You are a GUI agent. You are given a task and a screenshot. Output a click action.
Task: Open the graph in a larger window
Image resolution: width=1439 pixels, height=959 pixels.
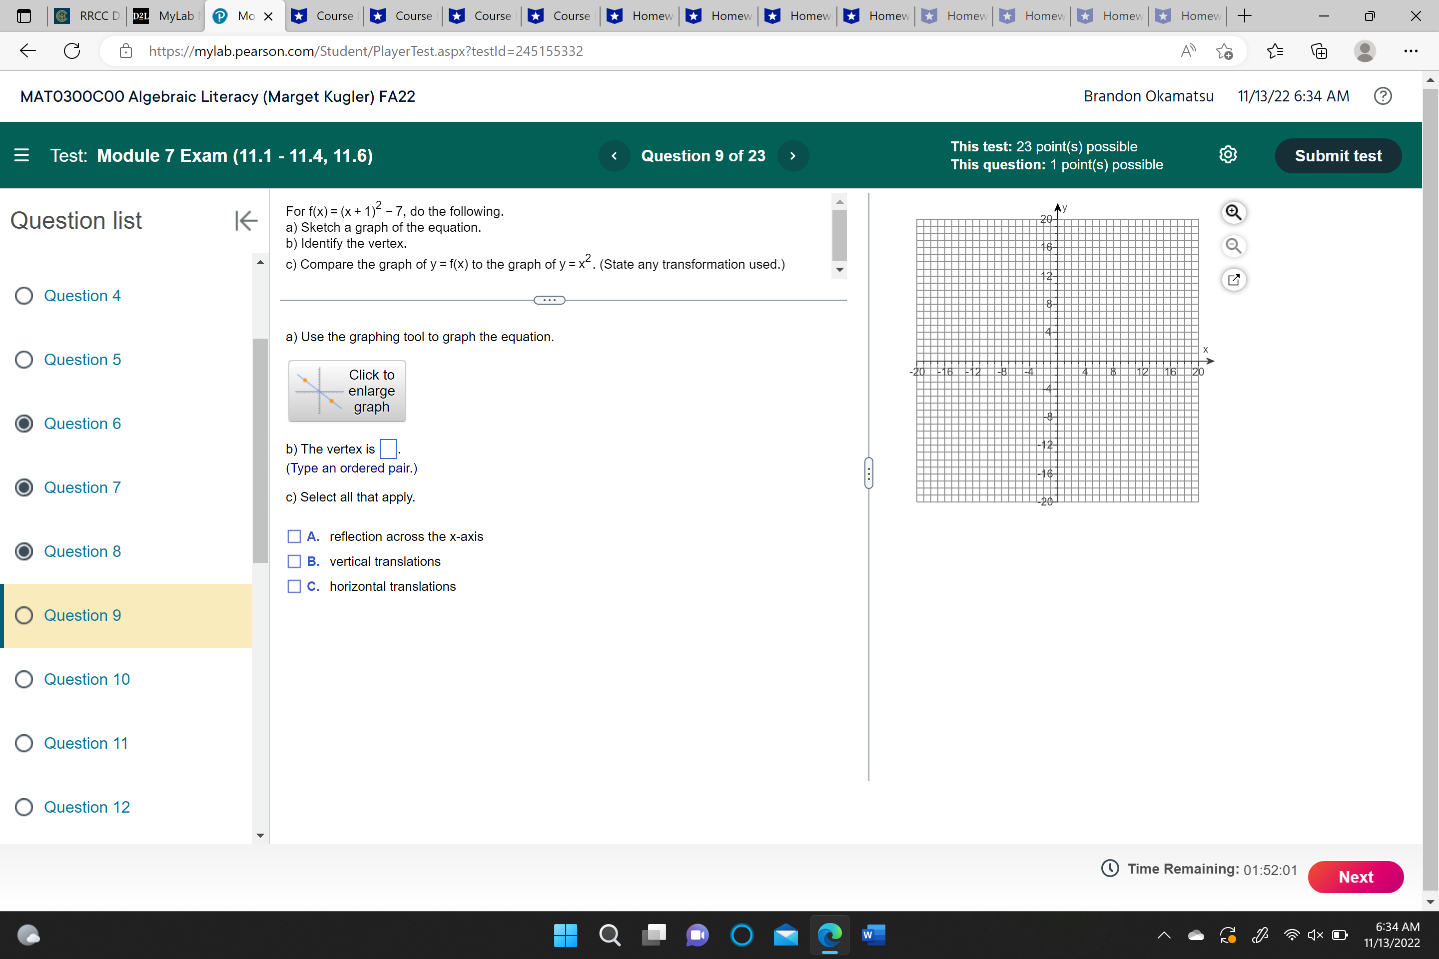(1234, 280)
